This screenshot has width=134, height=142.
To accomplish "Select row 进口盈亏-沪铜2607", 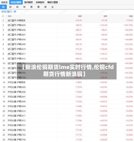I will pyautogui.click(x=68, y=35).
